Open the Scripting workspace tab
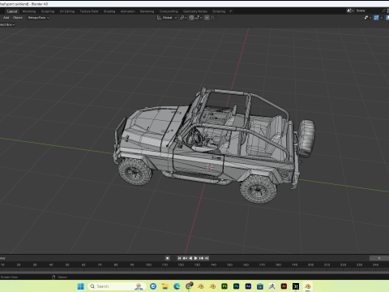The image size is (389, 292). point(219,11)
